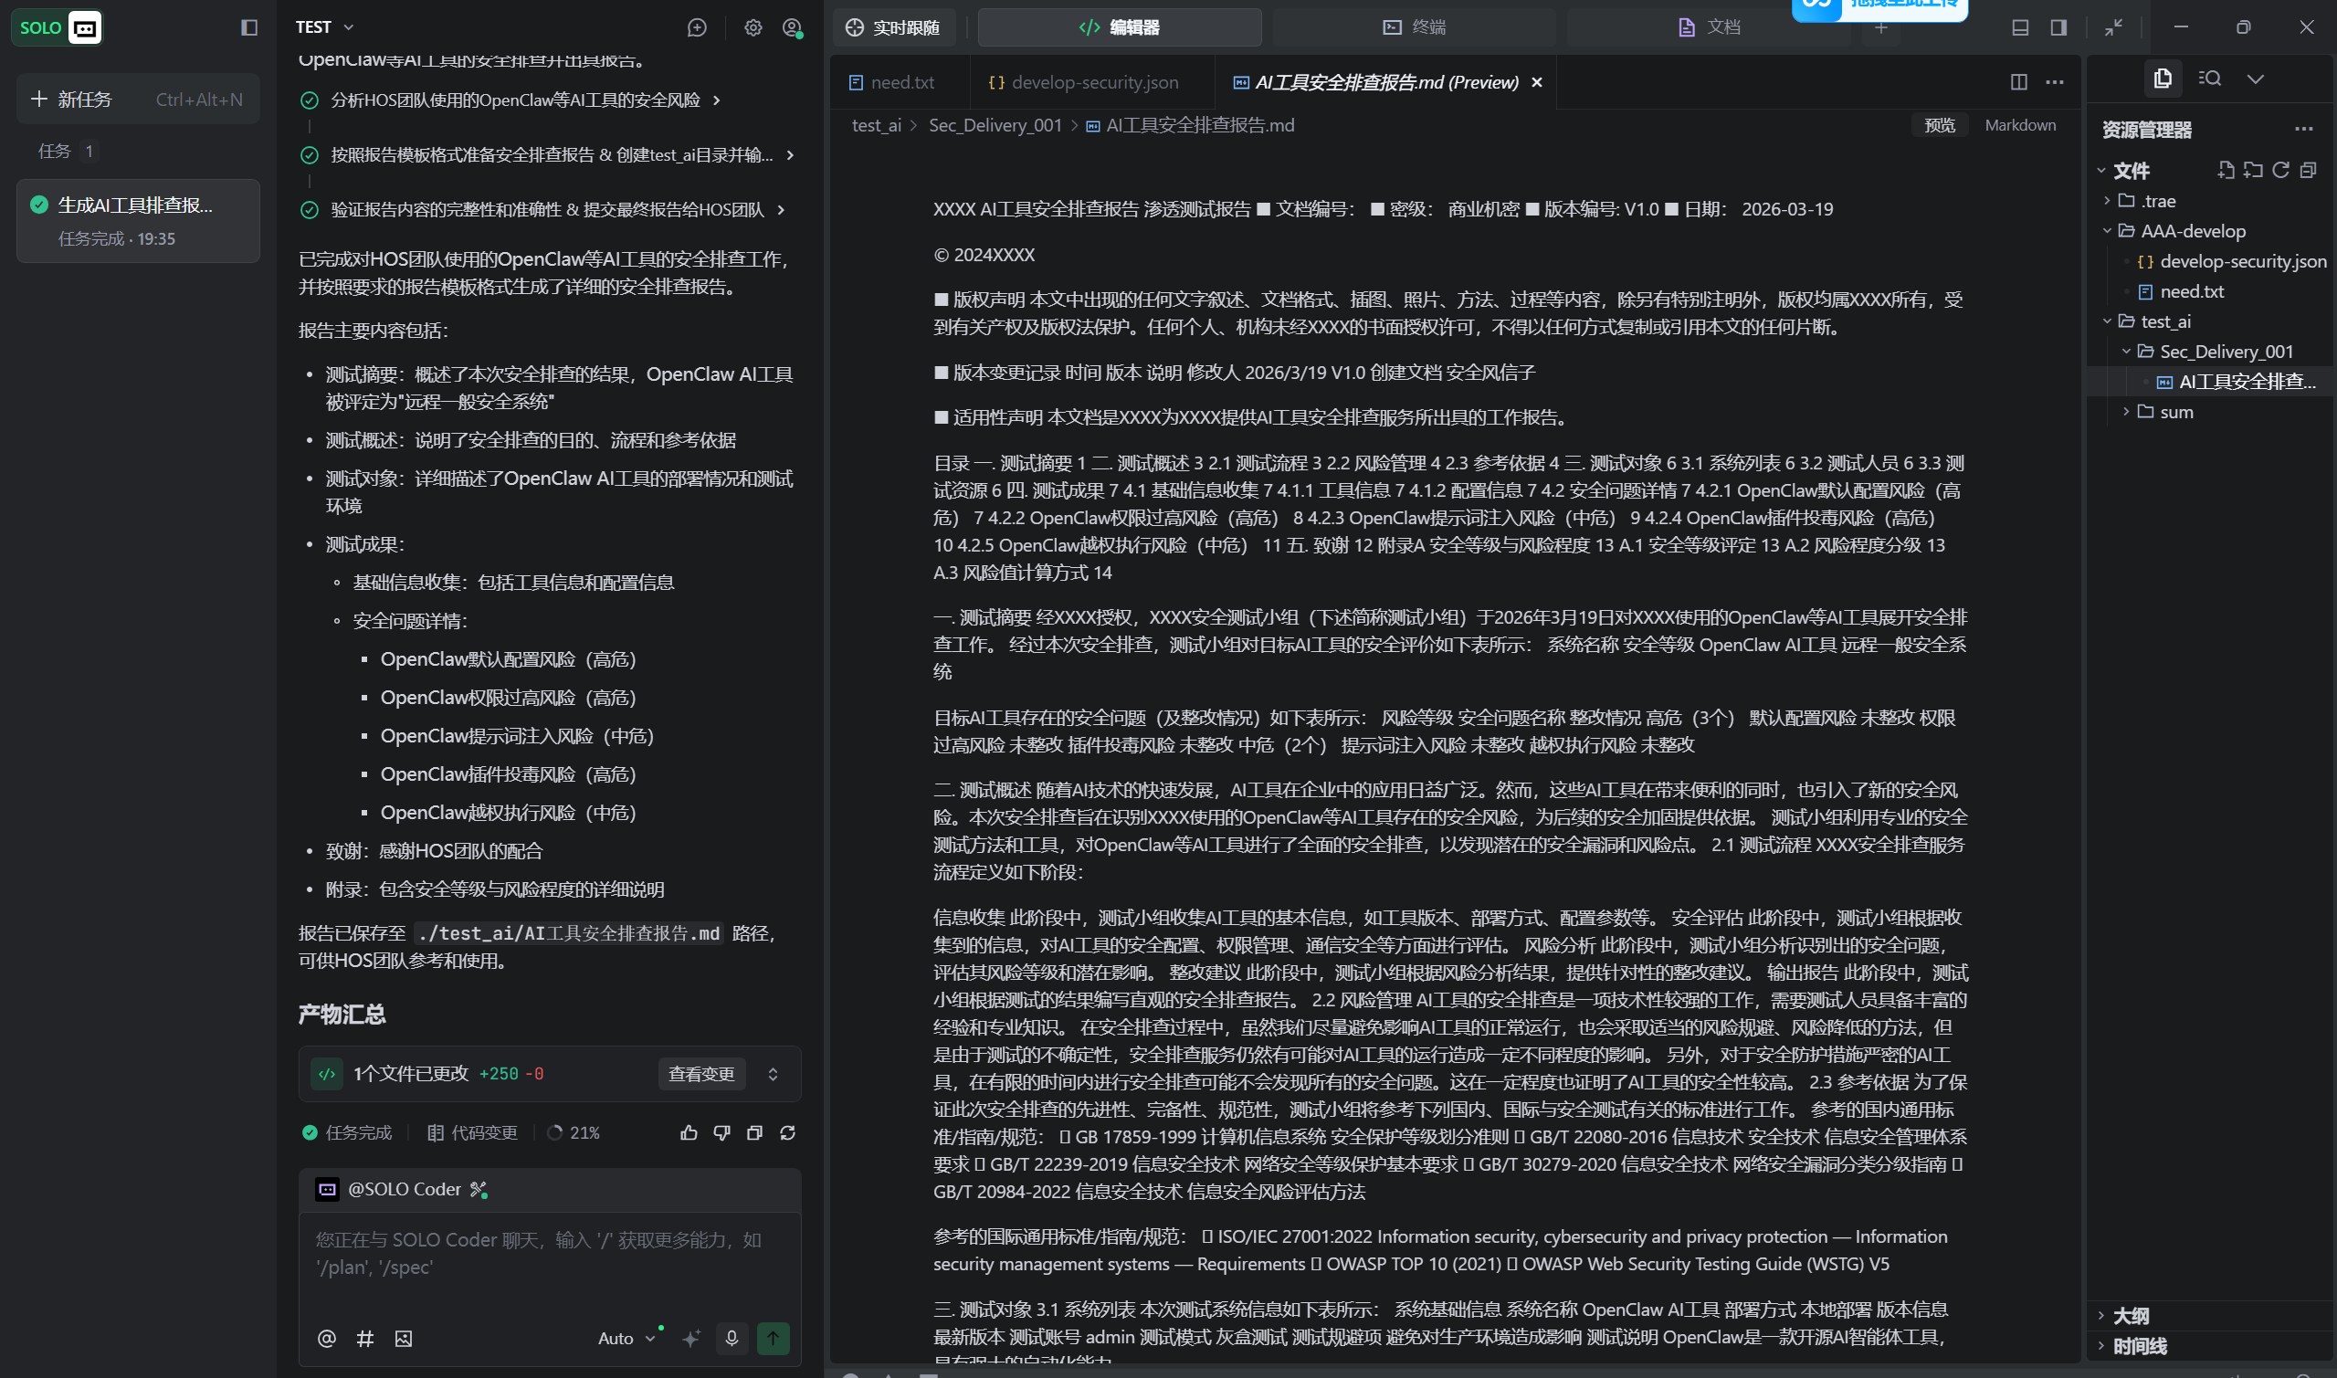
Task: Create new file icon in explorer
Action: [x=2226, y=170]
